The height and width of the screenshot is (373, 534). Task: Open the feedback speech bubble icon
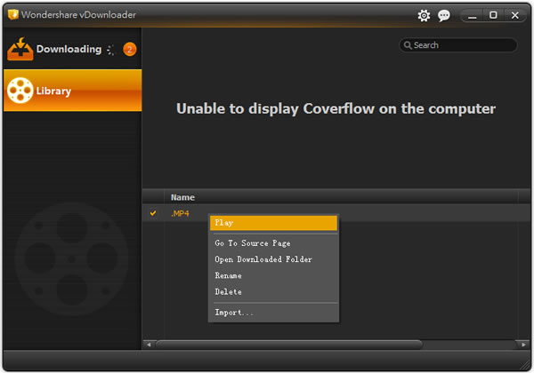point(444,15)
